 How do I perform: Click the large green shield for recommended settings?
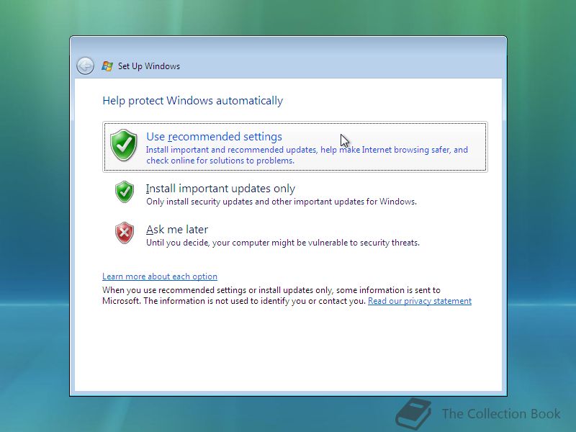point(124,145)
